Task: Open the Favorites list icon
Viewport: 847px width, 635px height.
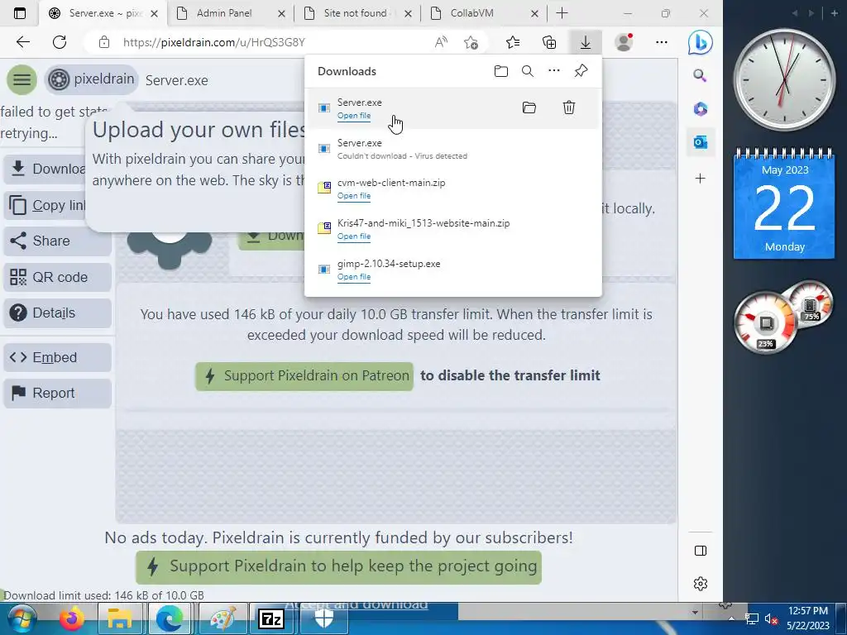Action: pos(513,42)
